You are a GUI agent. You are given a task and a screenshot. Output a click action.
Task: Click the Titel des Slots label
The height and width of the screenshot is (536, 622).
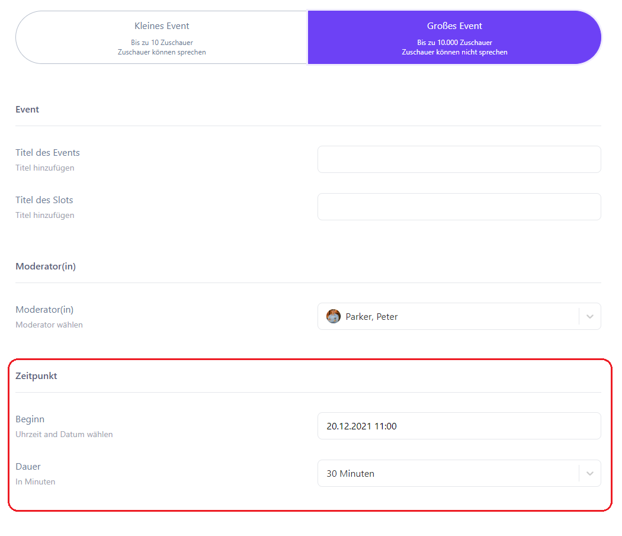pyautogui.click(x=44, y=200)
